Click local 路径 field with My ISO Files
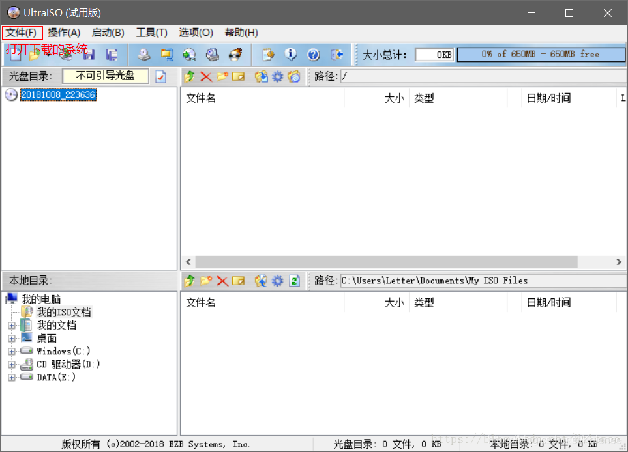 483,281
